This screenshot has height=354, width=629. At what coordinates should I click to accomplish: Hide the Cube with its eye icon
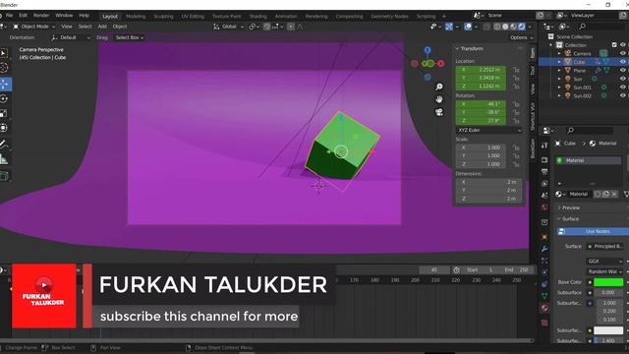(x=622, y=62)
